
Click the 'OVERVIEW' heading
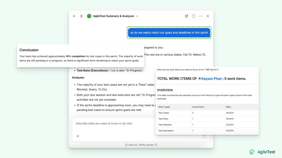coord(165,90)
